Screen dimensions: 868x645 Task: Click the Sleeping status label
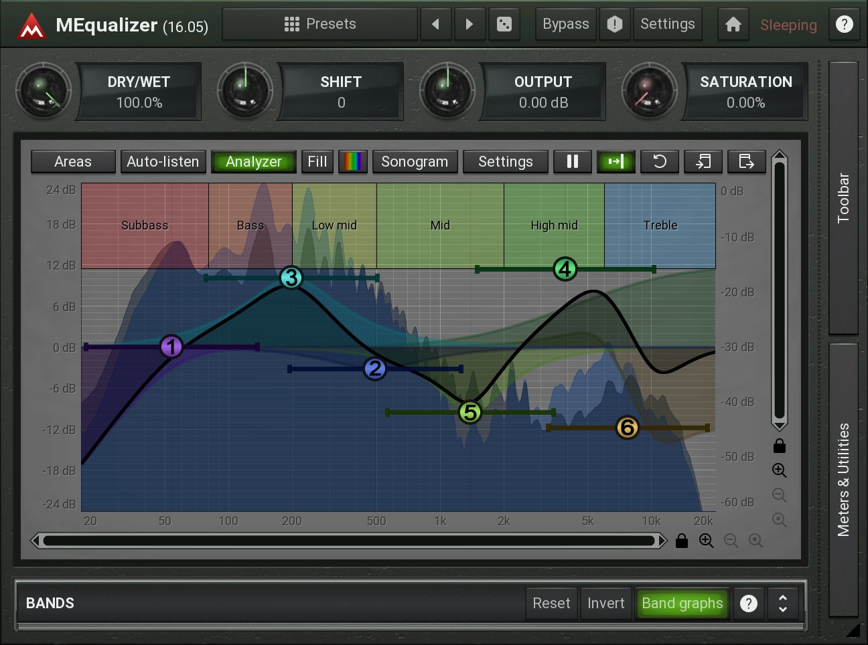pyautogui.click(x=788, y=25)
